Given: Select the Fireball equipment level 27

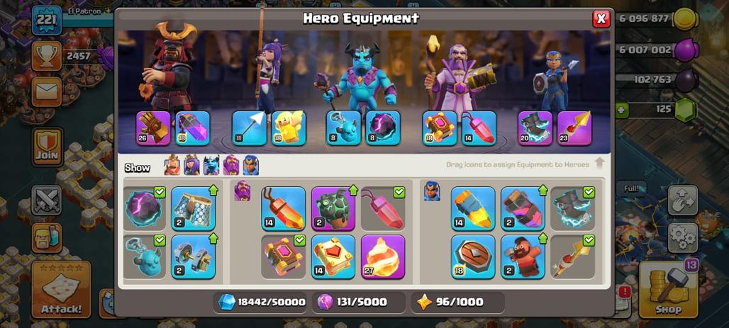Looking at the screenshot, I should point(383,257).
